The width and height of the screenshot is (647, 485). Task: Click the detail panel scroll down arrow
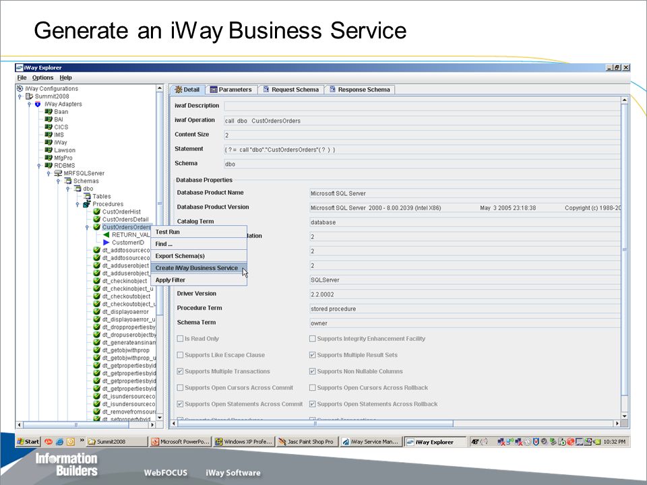pos(624,416)
